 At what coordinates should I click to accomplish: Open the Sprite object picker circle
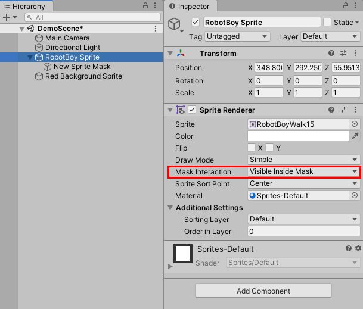click(x=355, y=124)
